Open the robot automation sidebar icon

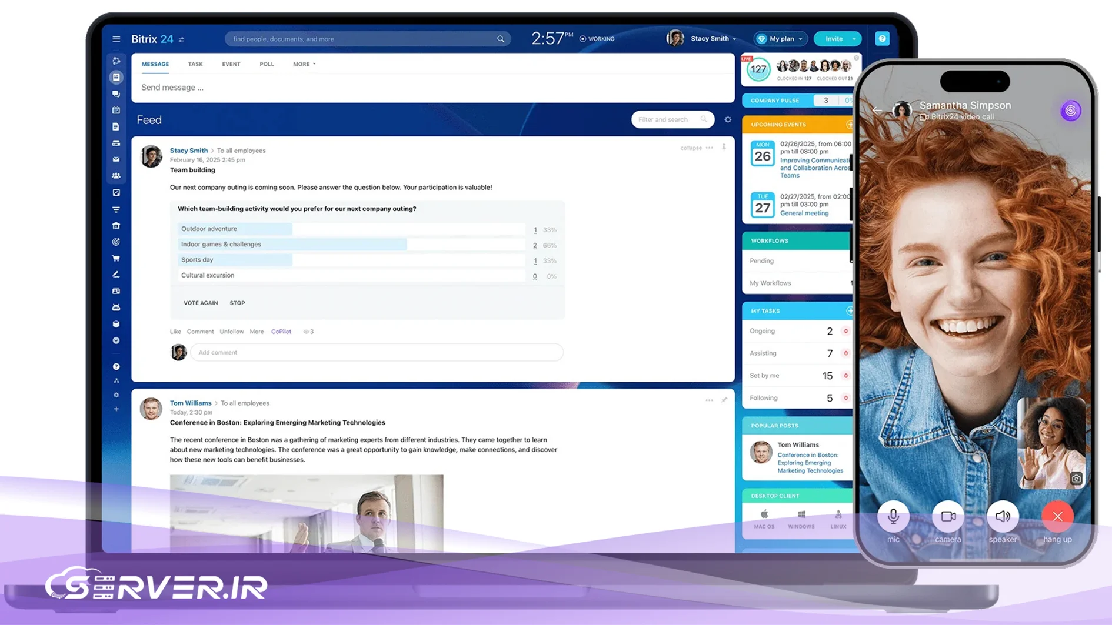pos(116,308)
